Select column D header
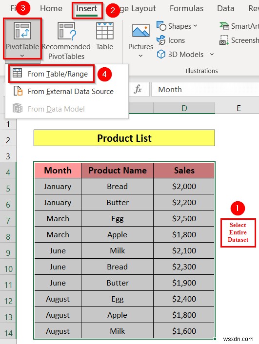Viewport: 259px width, 344px height. (x=184, y=108)
